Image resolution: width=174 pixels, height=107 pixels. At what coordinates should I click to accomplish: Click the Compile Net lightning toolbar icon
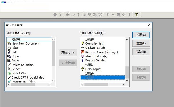click(108, 14)
